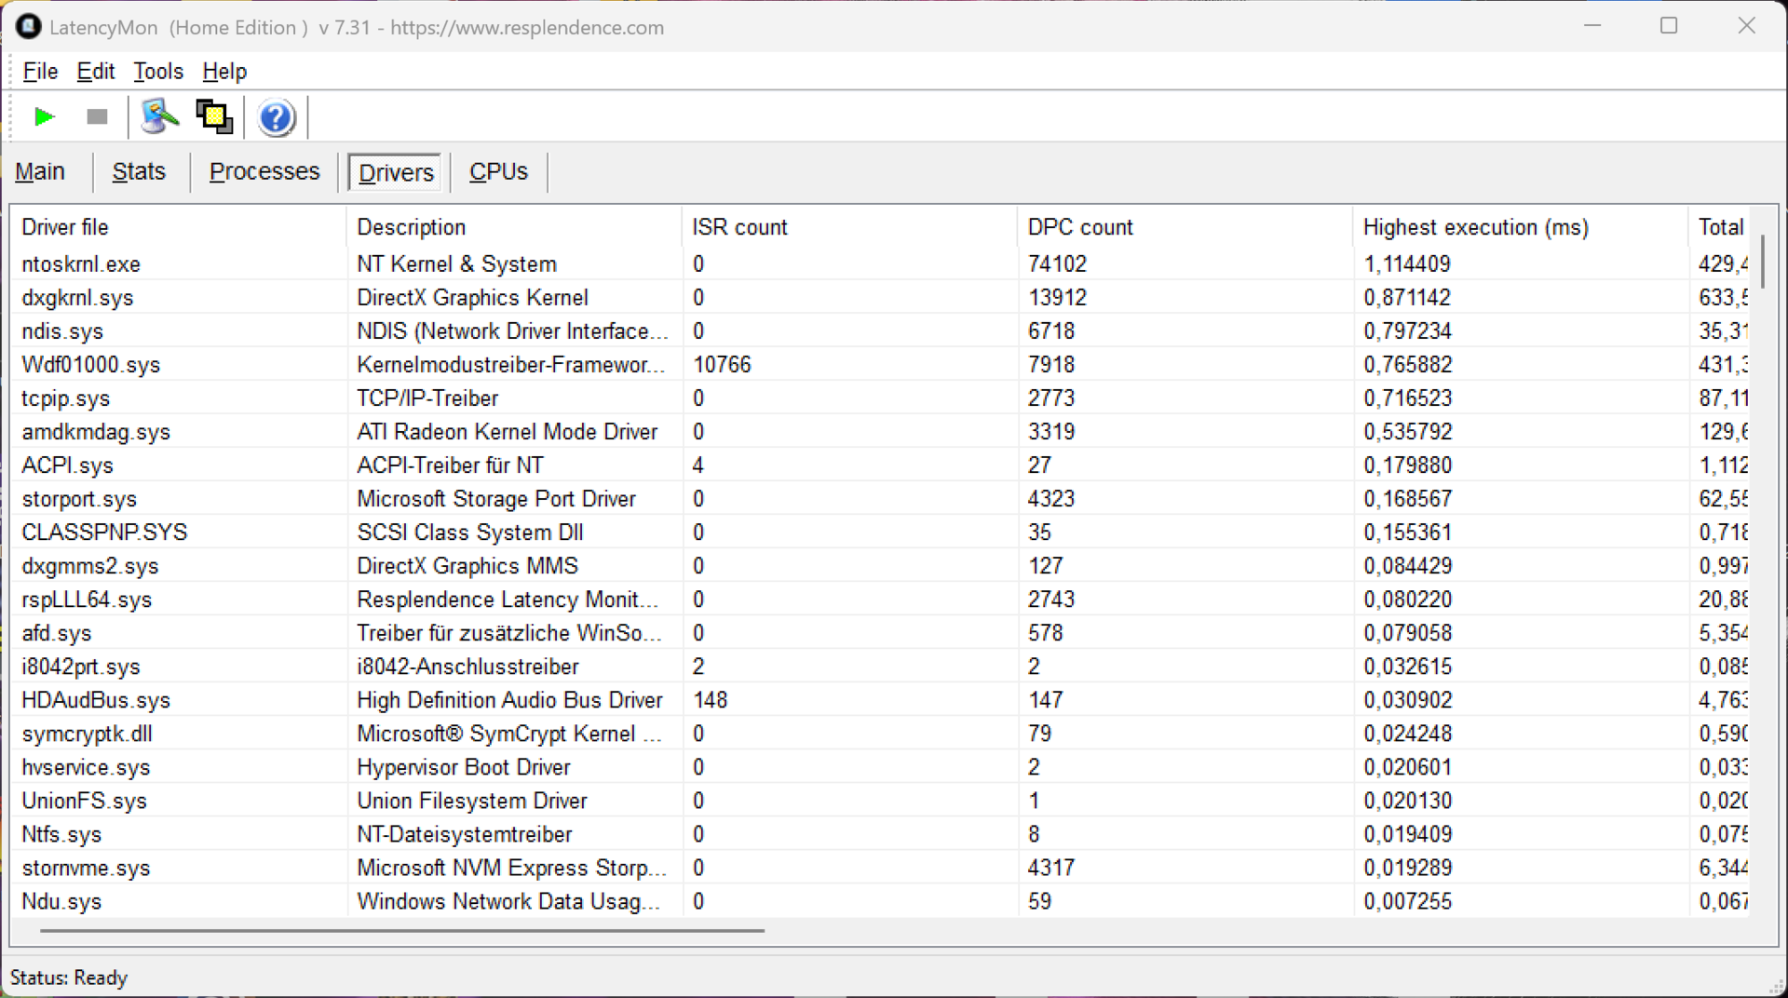Viewport: 1788px width, 998px height.
Task: Switch to the Stats tab
Action: click(139, 171)
